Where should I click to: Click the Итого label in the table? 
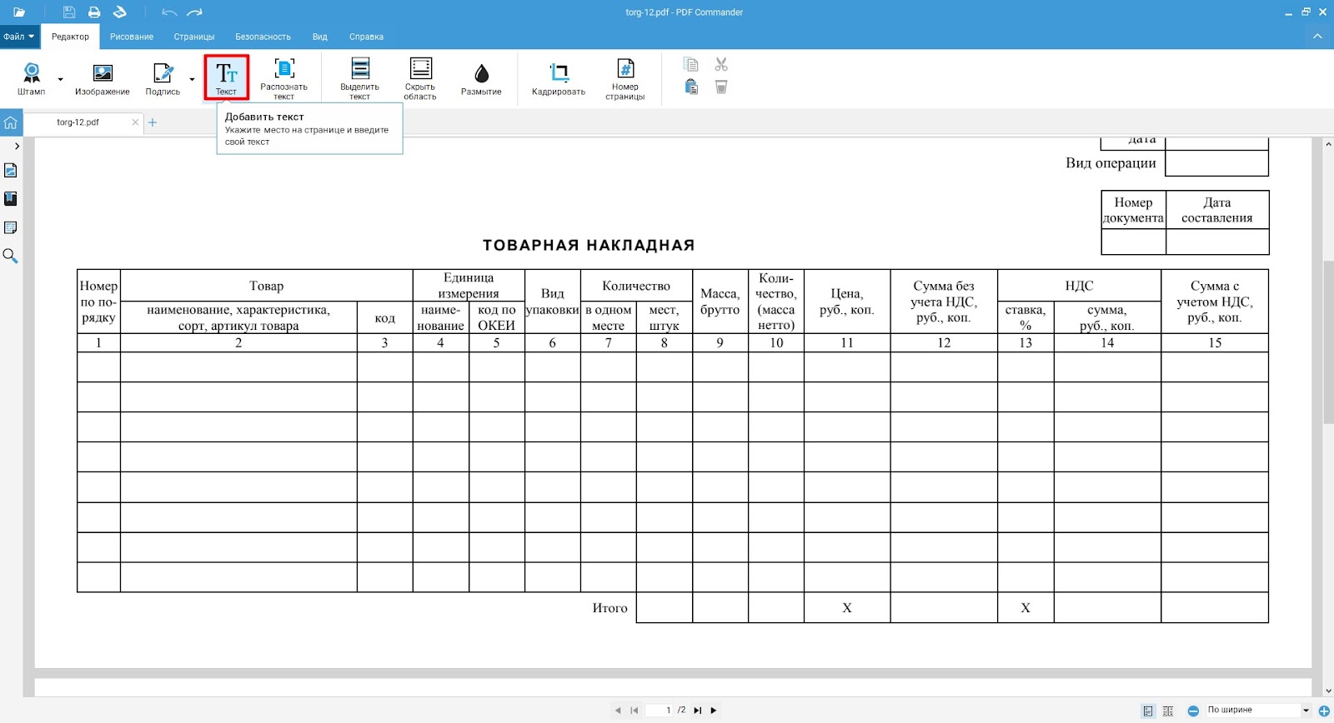click(609, 608)
